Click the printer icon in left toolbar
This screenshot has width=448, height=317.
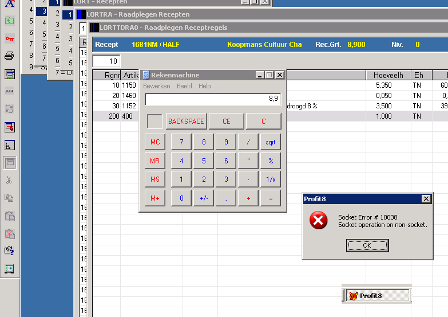pyautogui.click(x=9, y=56)
